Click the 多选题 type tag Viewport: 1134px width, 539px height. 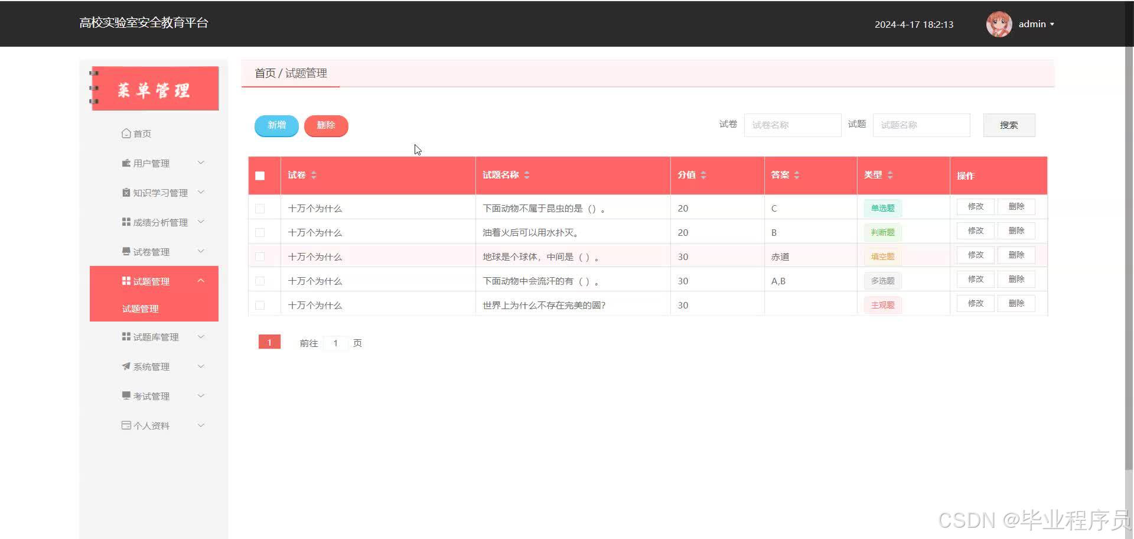[x=882, y=281]
